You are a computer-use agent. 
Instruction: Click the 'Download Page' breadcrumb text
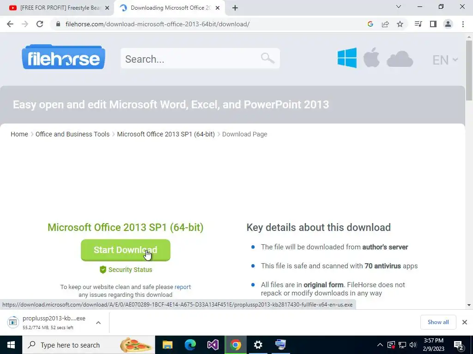point(245,134)
